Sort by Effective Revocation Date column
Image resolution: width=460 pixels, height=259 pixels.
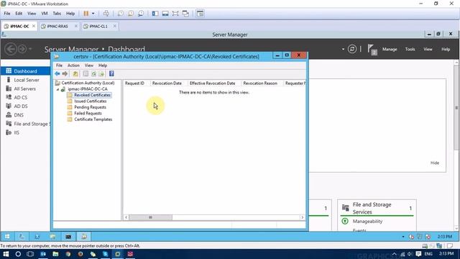[213, 83]
